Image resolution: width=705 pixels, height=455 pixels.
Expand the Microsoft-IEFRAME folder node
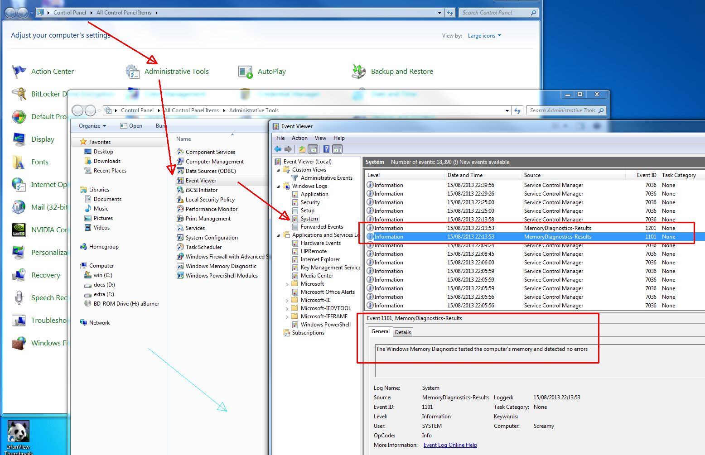coord(287,317)
